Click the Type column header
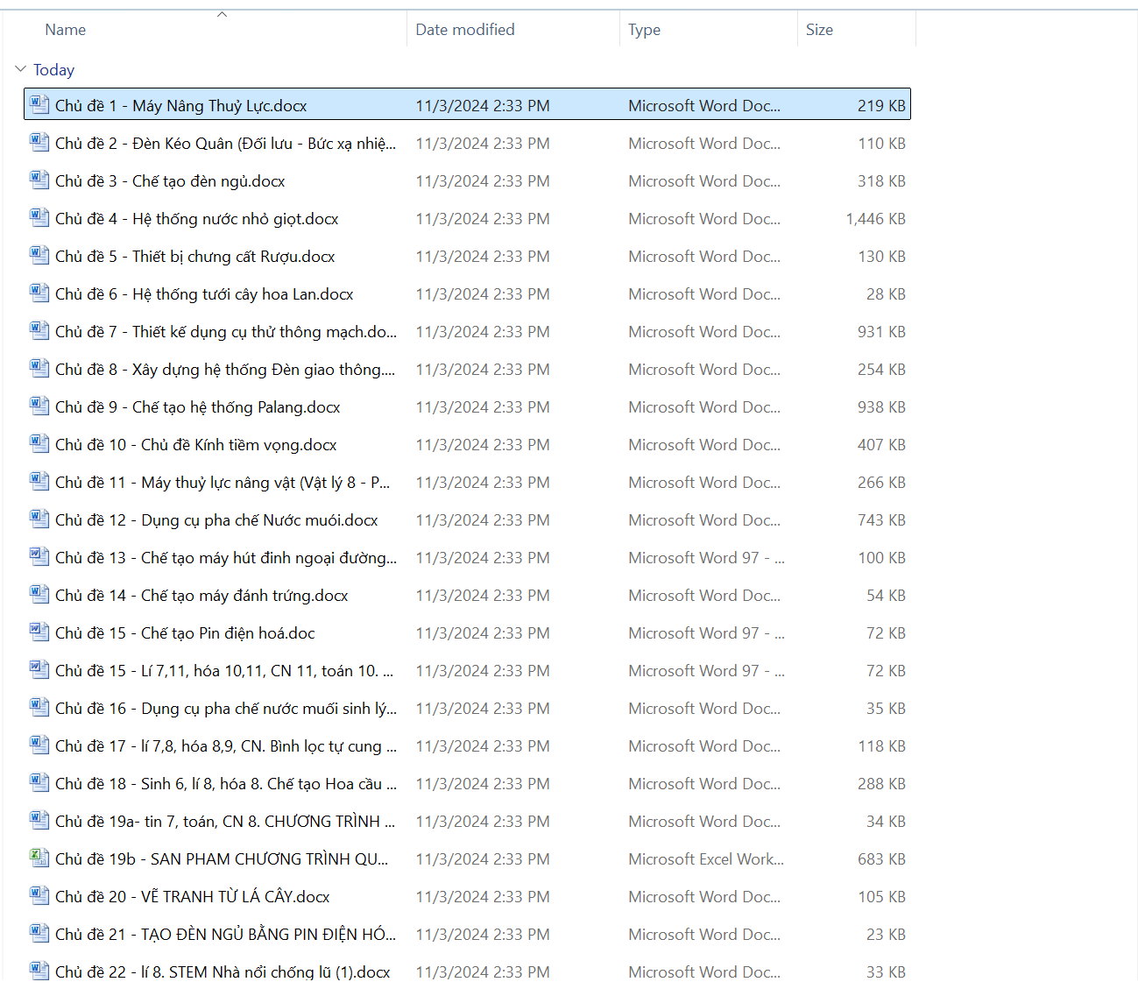Screen dimensions: 1138x996 644,30
